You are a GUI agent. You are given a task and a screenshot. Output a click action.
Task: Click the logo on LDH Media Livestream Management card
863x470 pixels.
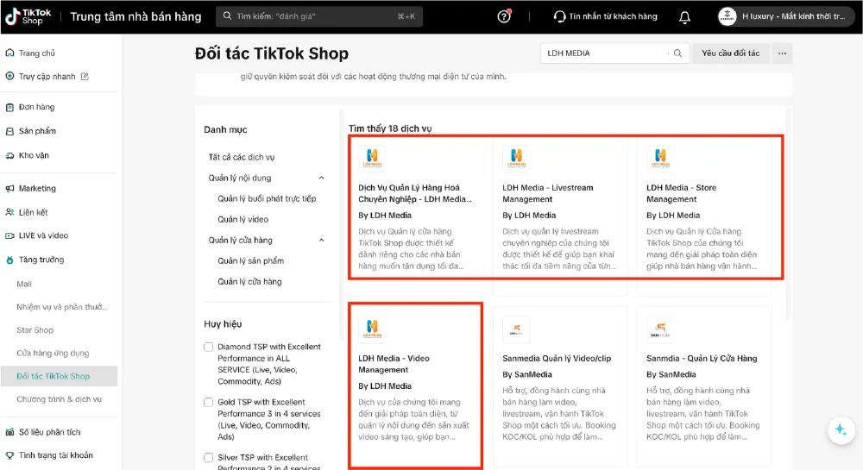pyautogui.click(x=516, y=159)
